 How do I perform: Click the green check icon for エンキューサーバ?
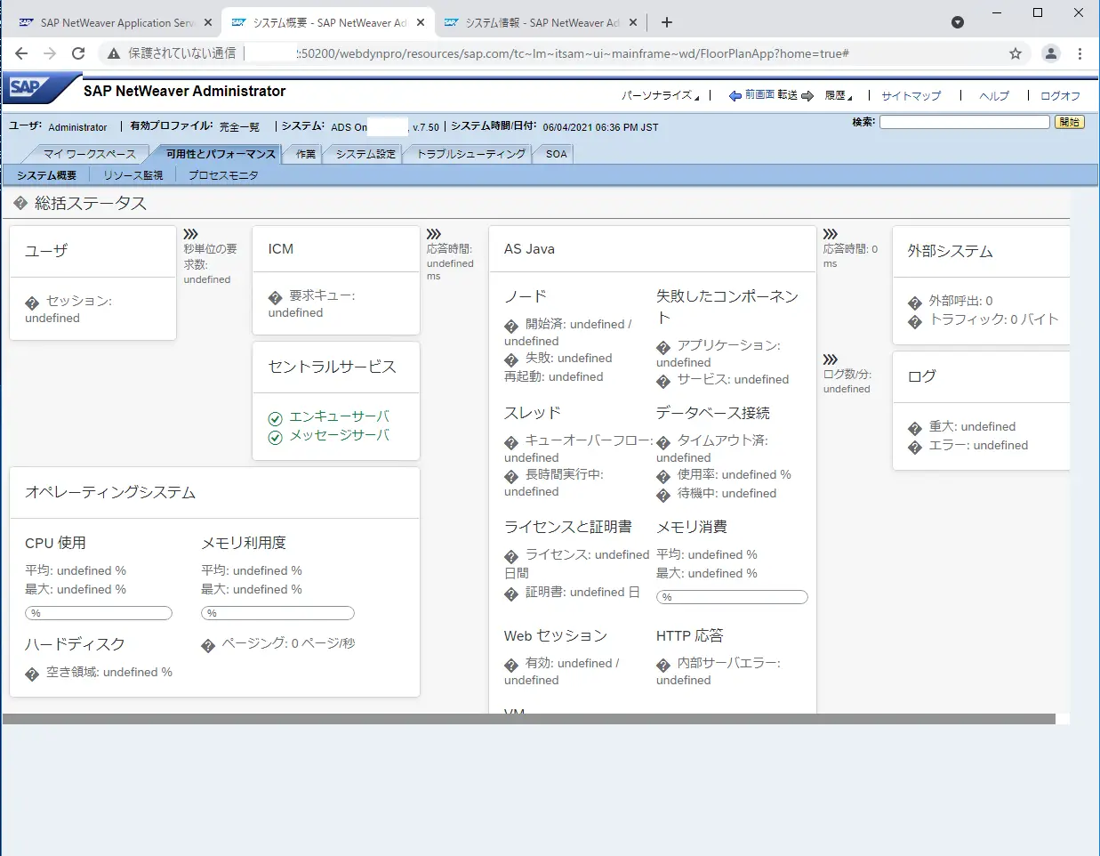tap(276, 418)
